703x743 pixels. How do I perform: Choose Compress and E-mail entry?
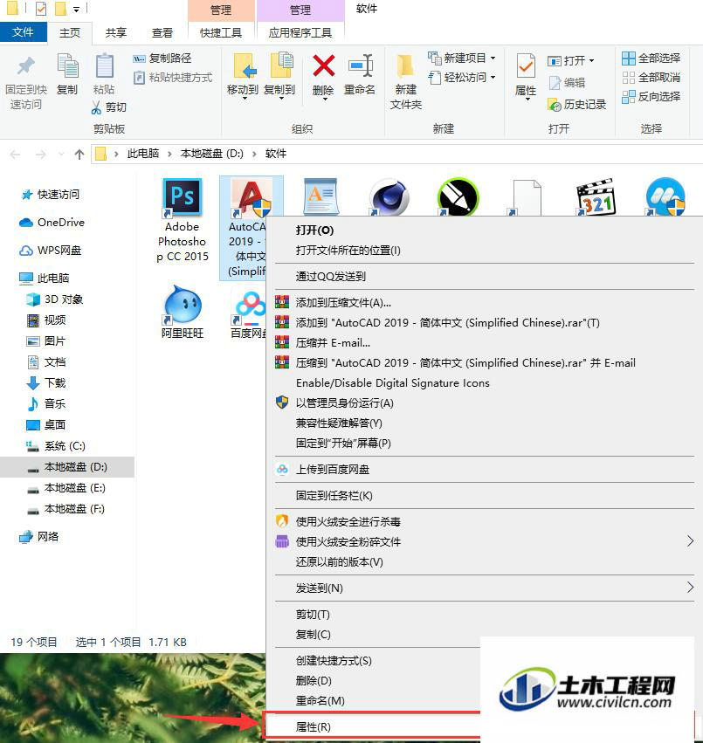point(484,342)
